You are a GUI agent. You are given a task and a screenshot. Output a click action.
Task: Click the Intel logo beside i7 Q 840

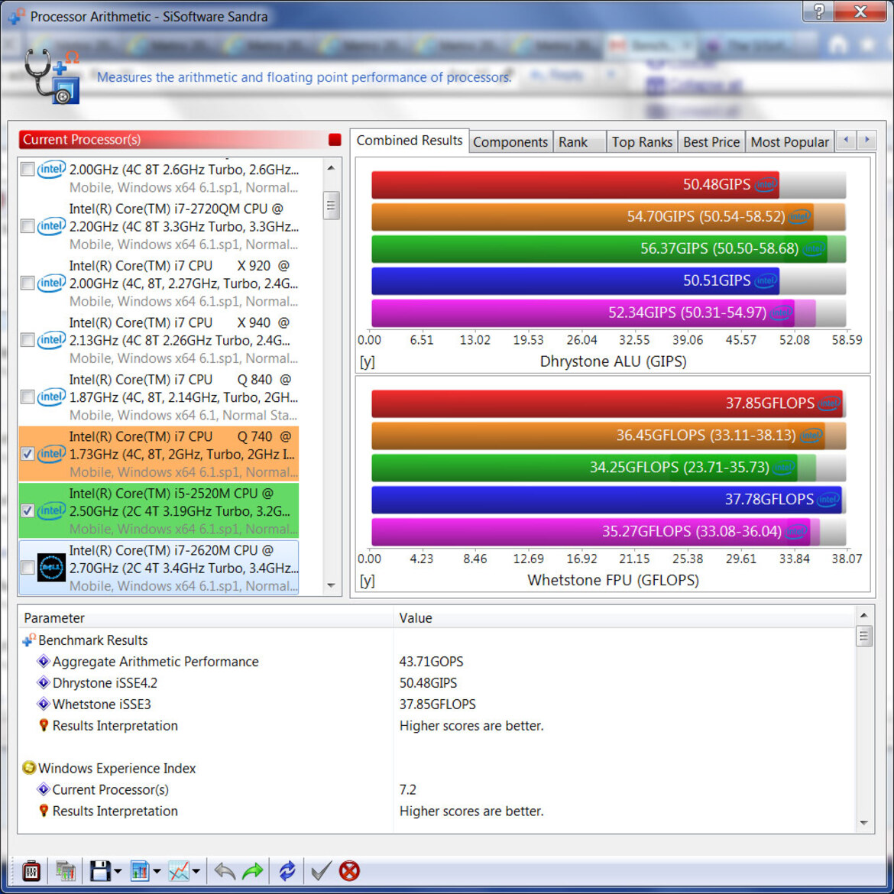point(51,397)
